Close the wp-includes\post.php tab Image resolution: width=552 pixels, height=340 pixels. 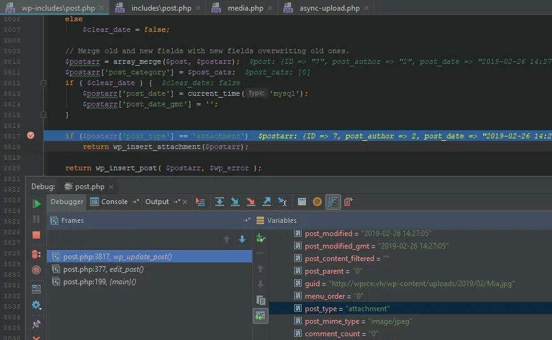click(102, 8)
